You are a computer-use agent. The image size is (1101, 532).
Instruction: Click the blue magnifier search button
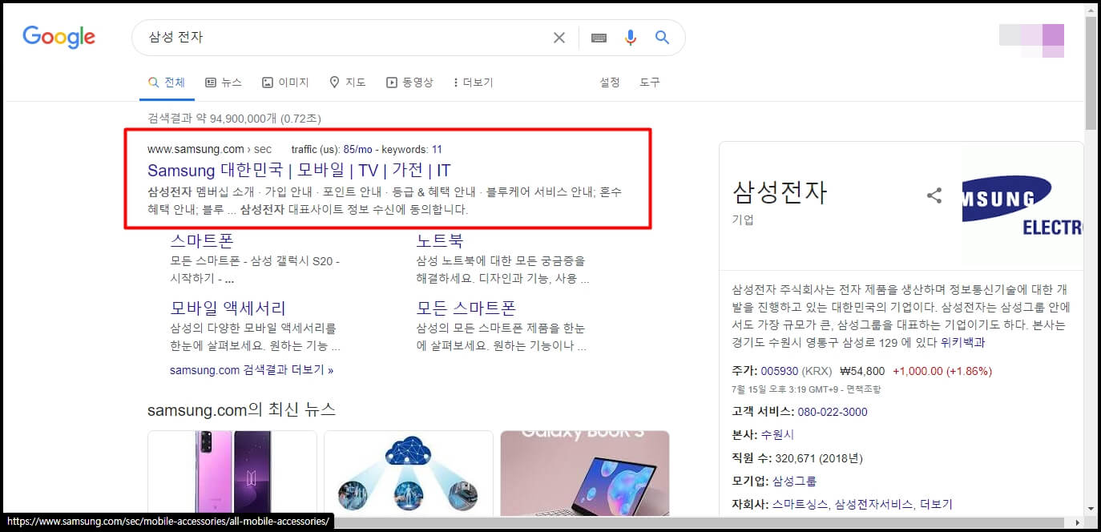662,37
